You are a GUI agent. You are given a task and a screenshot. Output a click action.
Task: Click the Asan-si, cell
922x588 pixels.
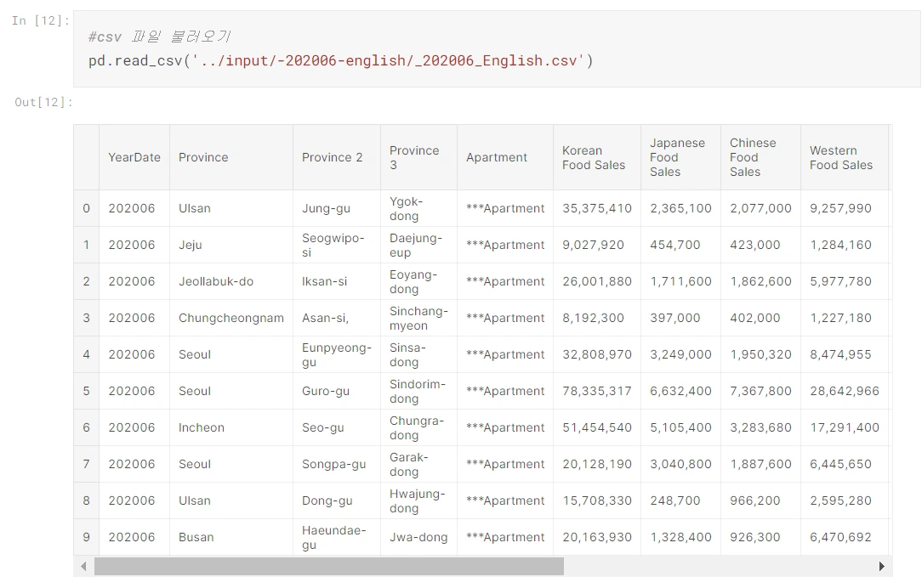(x=336, y=318)
